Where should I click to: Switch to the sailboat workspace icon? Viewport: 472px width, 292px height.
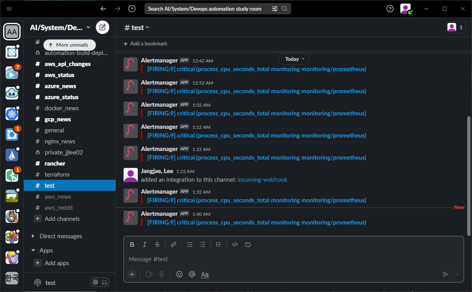click(x=12, y=155)
